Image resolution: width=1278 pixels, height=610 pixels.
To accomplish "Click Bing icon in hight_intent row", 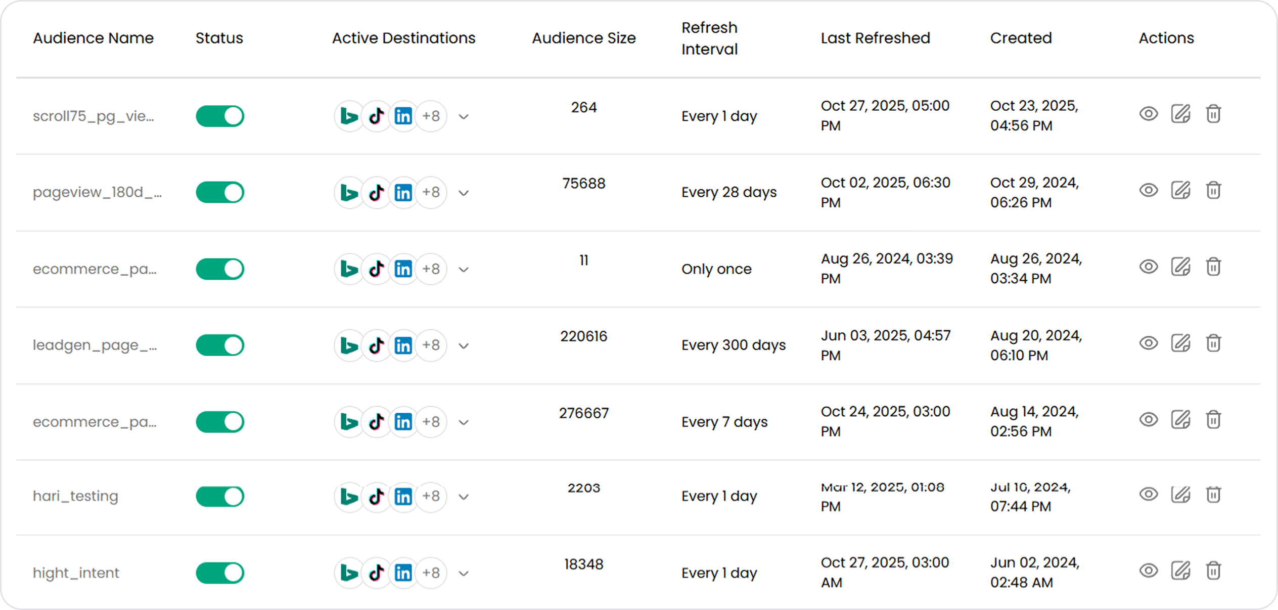I will 349,573.
